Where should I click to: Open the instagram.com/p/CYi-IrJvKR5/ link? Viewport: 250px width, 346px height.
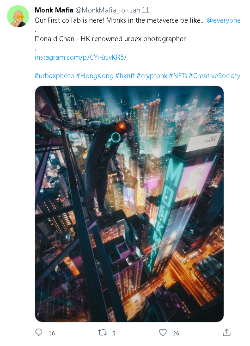tap(80, 57)
